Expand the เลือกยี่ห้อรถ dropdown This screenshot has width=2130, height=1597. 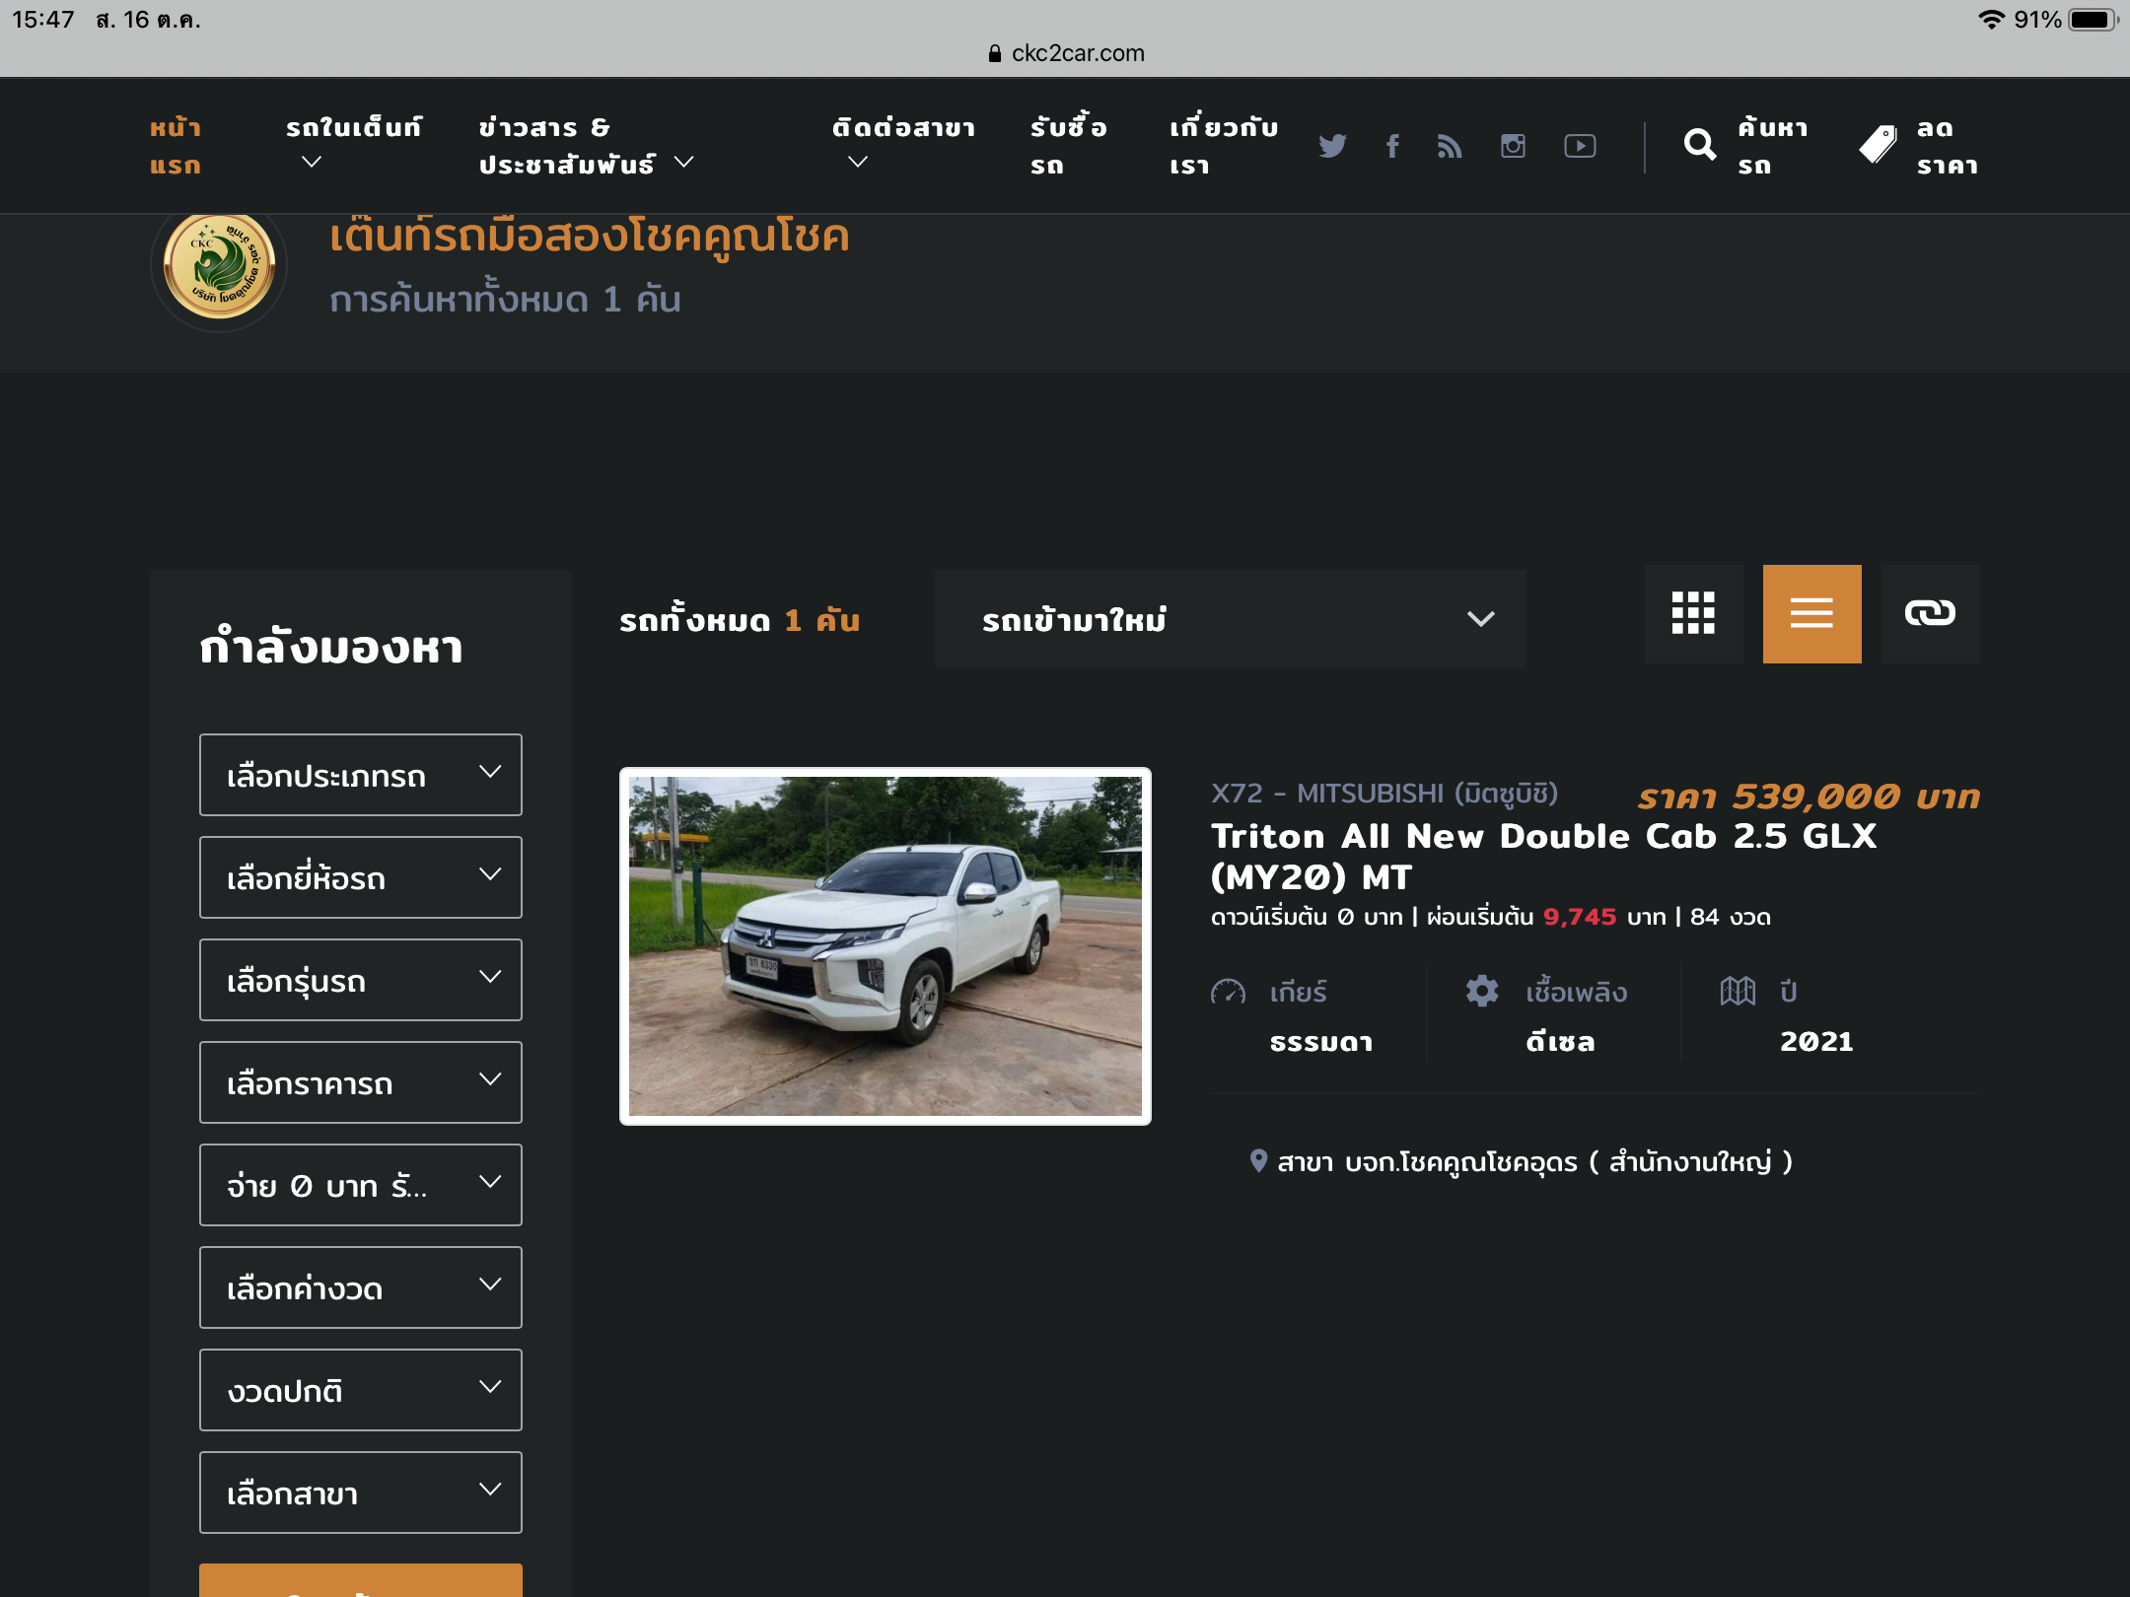360,877
